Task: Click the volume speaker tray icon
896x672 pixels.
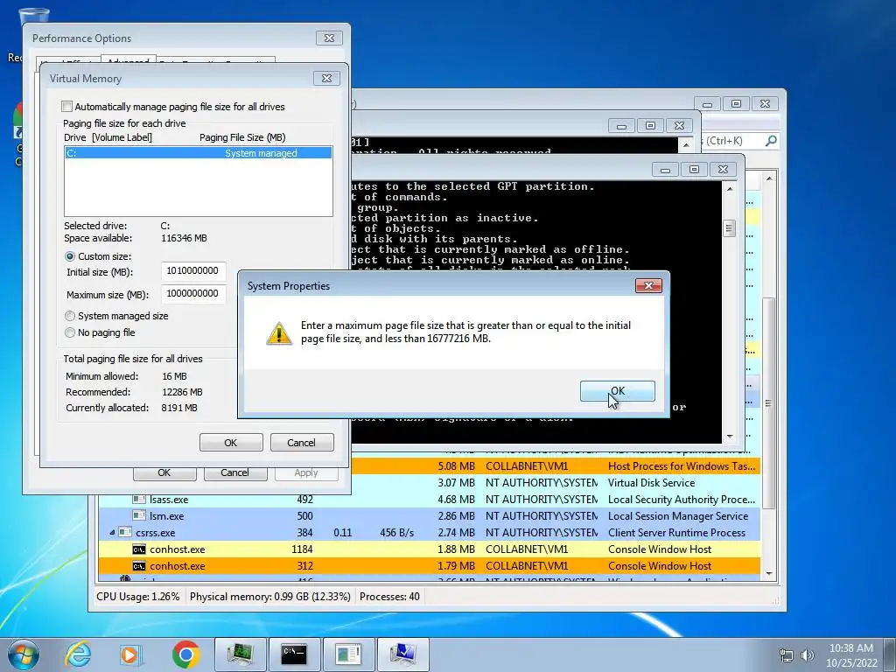Action: 807,655
